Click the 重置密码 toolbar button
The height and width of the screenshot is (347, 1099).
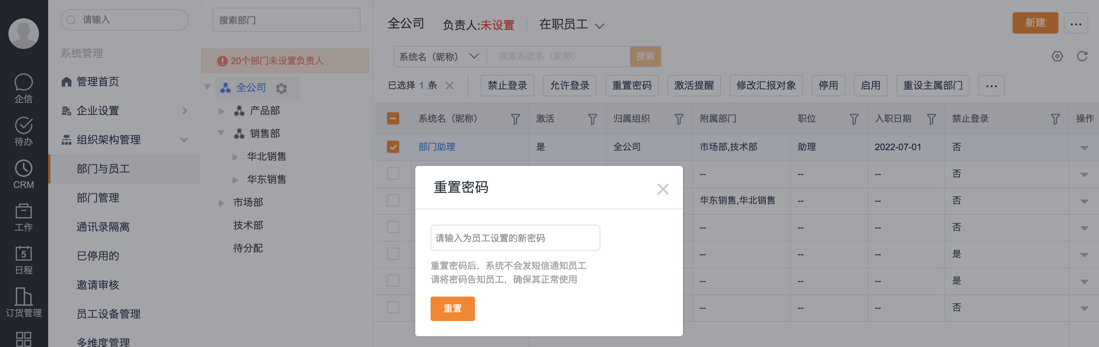pos(632,86)
